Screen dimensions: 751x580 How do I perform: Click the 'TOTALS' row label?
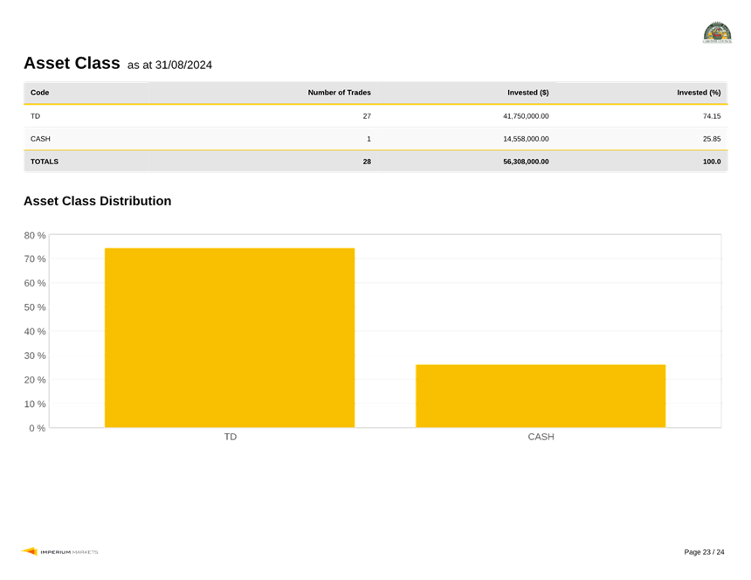(x=45, y=162)
